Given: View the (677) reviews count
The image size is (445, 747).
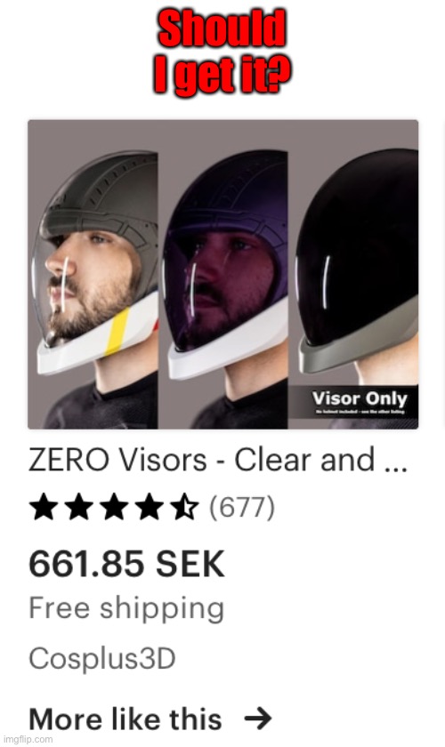Looking at the screenshot, I should click(x=242, y=507).
